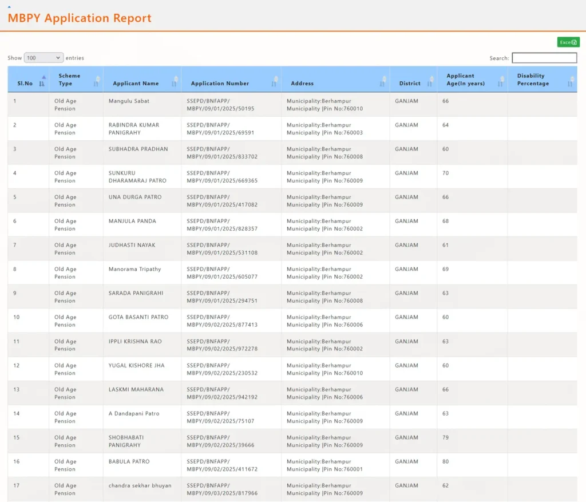
Task: Select applicant name YUGAL KISHORE JHA
Action: pos(136,365)
